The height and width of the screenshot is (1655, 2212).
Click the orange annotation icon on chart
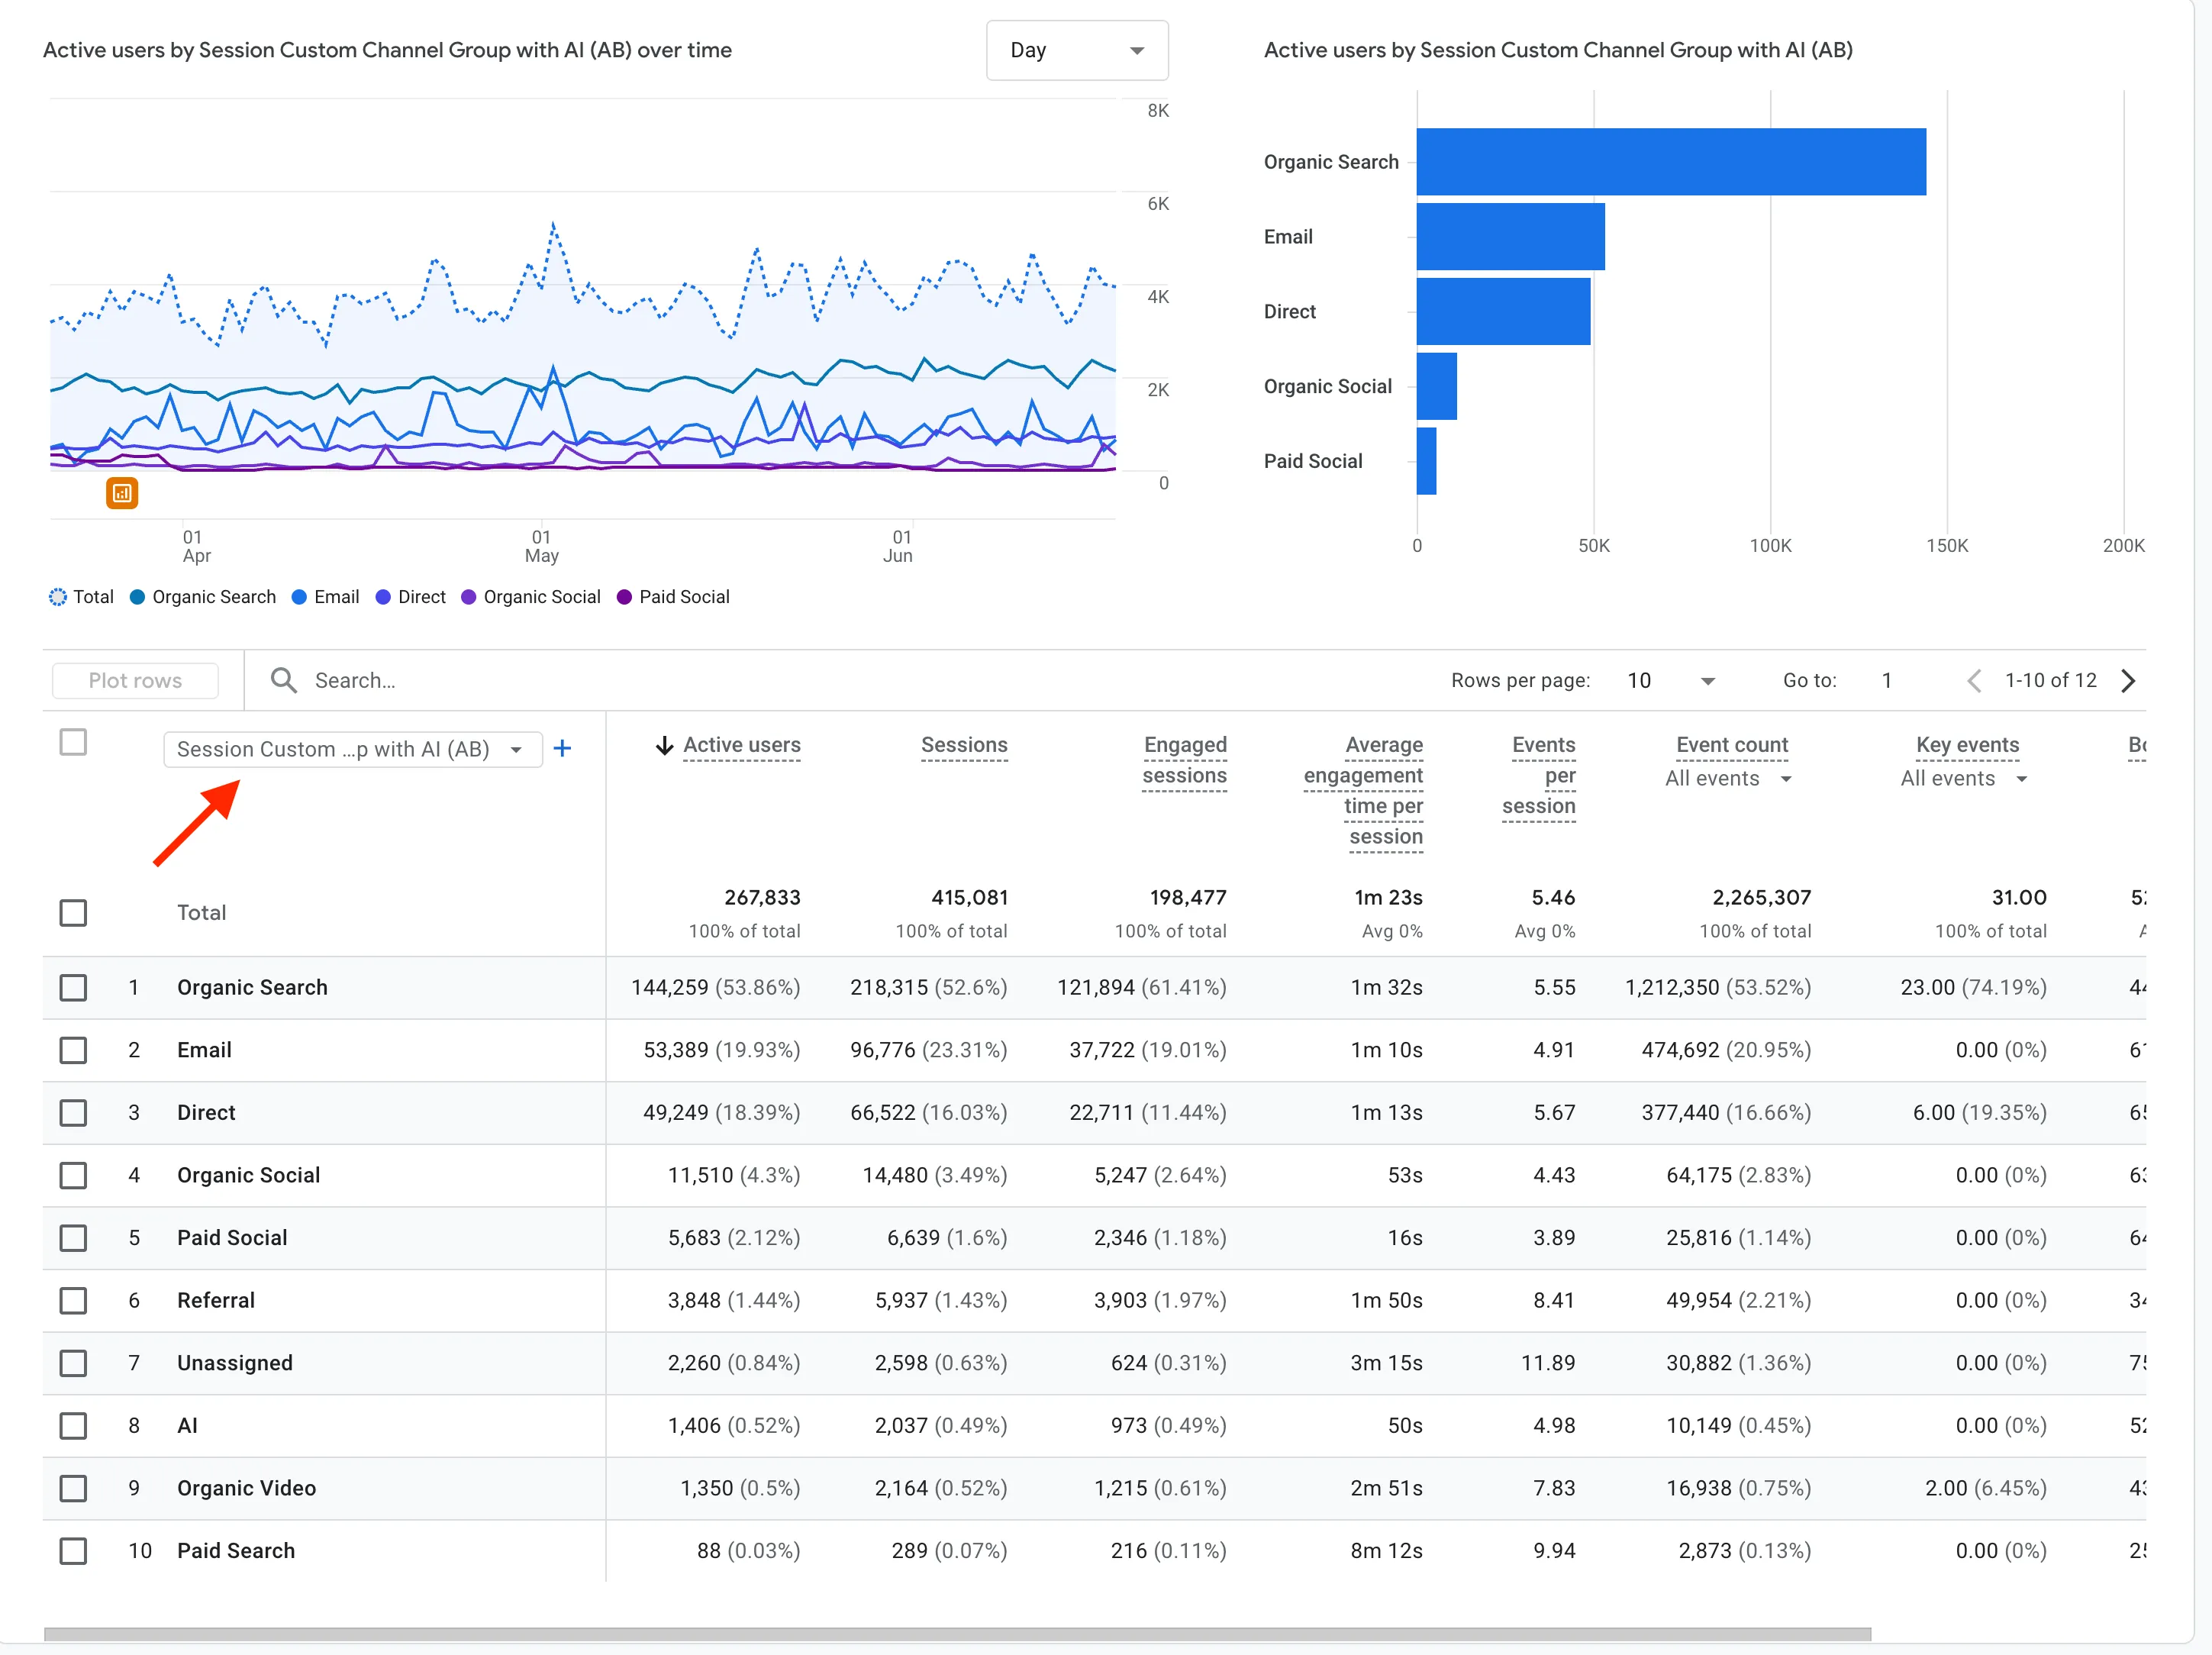tap(122, 493)
